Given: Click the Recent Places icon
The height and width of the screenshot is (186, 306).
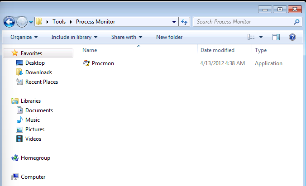Looking at the screenshot, I should (x=19, y=82).
